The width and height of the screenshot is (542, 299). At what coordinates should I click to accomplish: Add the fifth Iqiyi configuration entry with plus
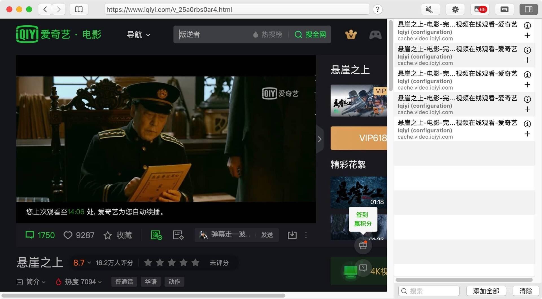527,134
